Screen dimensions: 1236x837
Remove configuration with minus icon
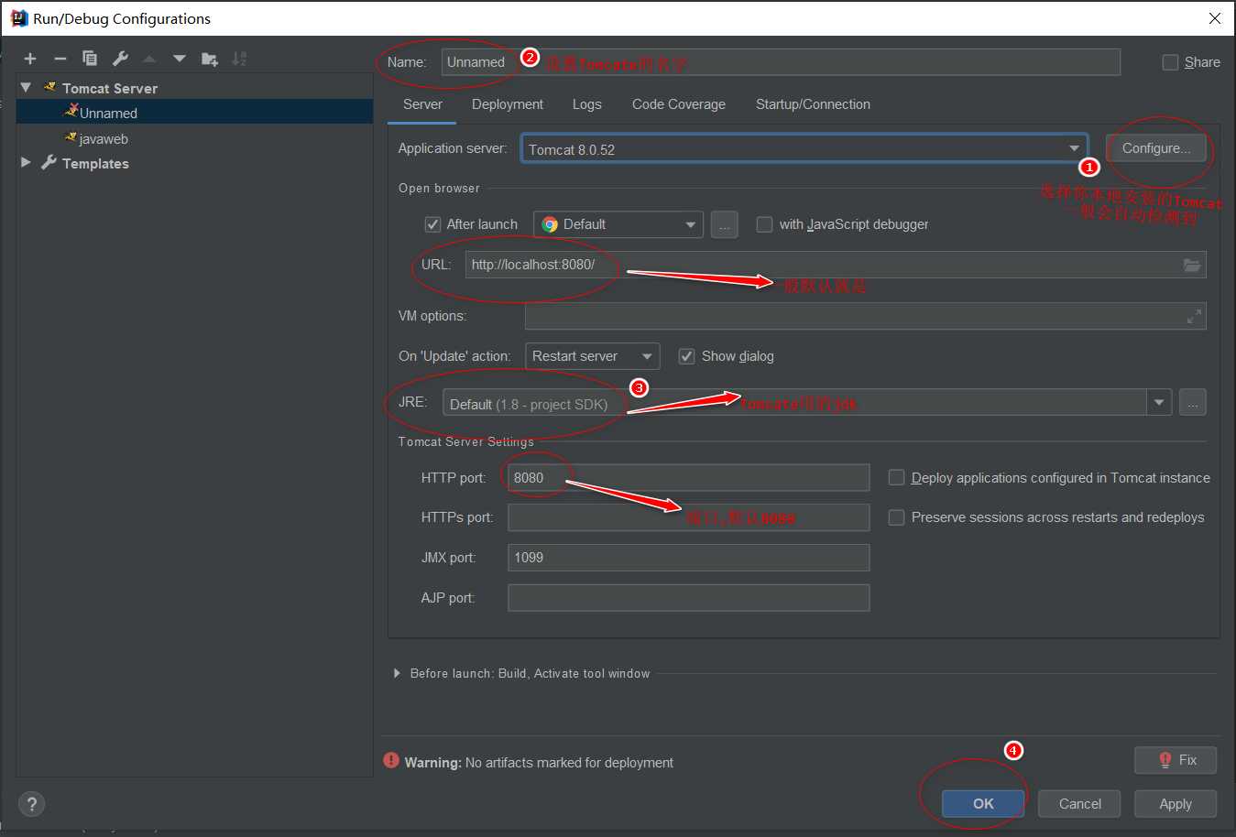click(60, 59)
